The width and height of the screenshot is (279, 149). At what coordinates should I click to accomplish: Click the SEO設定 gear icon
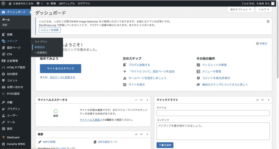3,74
